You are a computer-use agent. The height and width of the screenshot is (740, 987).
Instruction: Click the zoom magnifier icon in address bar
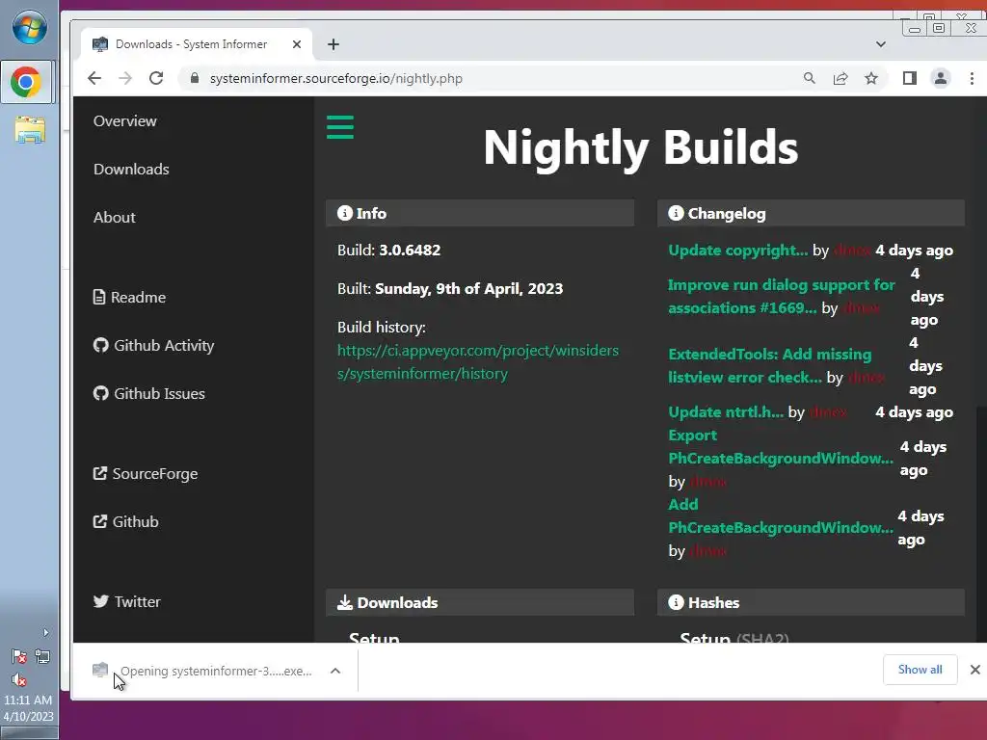click(810, 78)
